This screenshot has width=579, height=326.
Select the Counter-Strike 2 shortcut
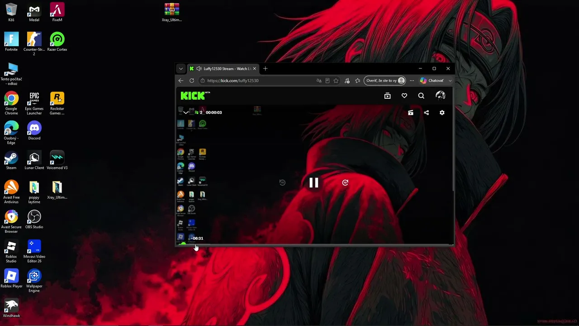[34, 44]
